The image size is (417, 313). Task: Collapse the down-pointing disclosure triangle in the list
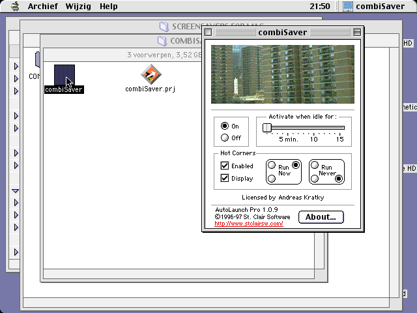(x=16, y=191)
